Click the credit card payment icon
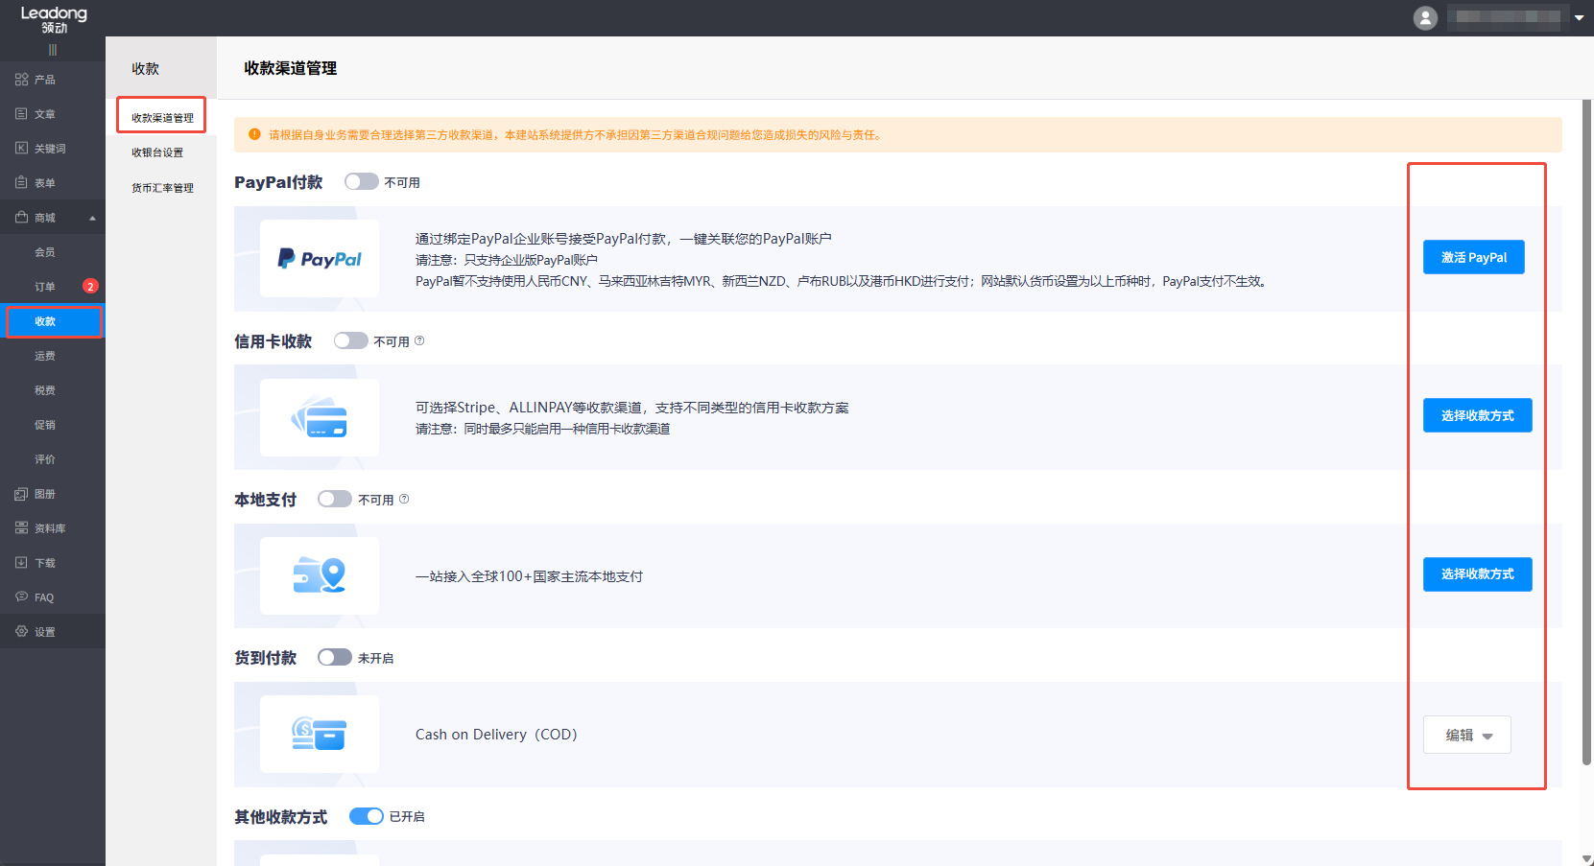This screenshot has height=866, width=1594. click(319, 418)
